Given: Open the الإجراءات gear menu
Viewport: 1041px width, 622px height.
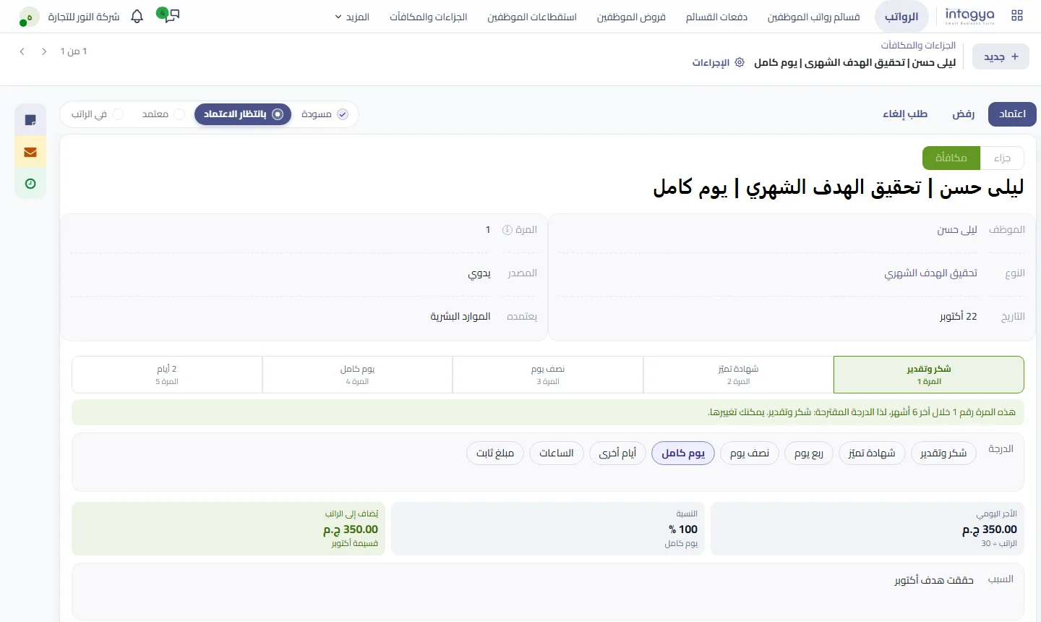Looking at the screenshot, I should pos(718,63).
